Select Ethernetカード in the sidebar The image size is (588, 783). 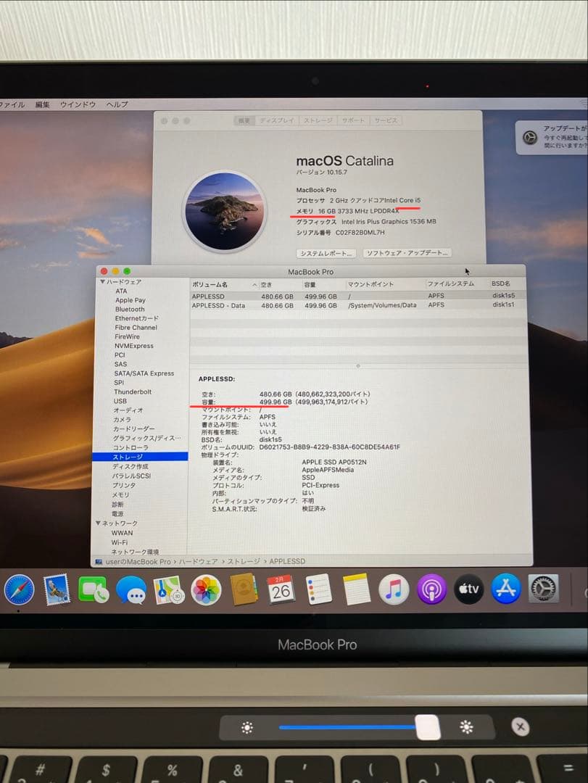point(137,318)
